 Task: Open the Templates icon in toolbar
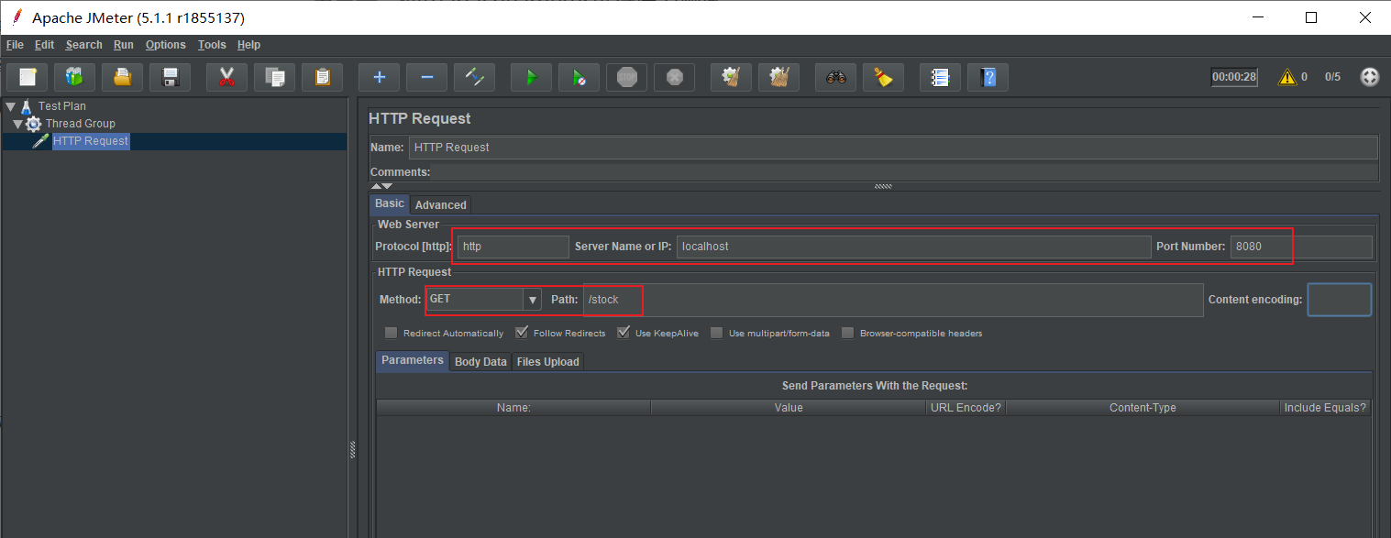coord(74,77)
